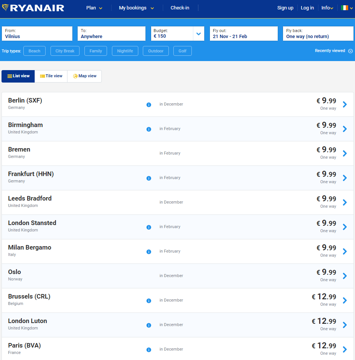Toggle the Outdoor trip type filter
The image size is (355, 360).
(156, 51)
